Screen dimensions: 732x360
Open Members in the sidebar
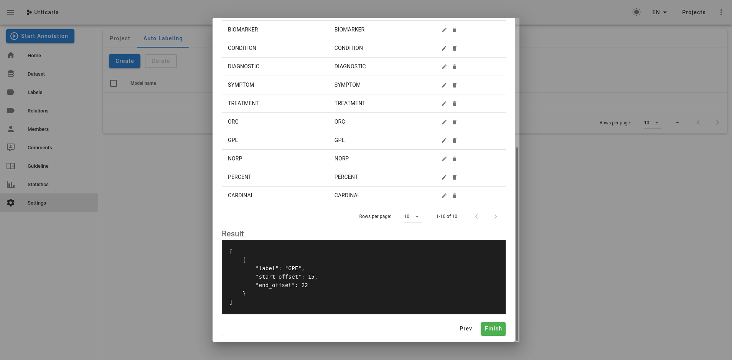pos(49,129)
